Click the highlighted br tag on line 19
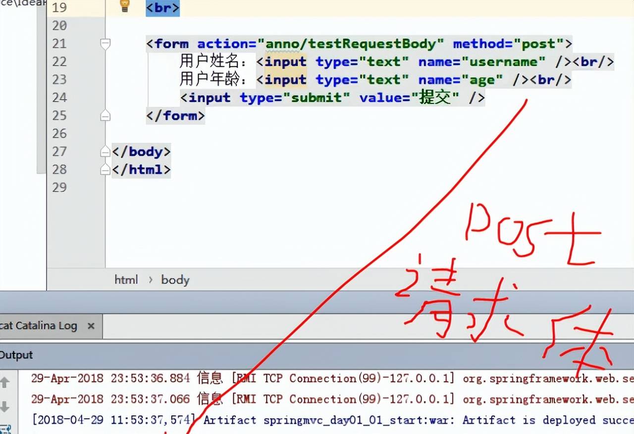 tap(162, 8)
